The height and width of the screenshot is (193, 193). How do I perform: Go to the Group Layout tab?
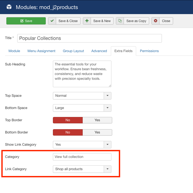[x=73, y=51]
